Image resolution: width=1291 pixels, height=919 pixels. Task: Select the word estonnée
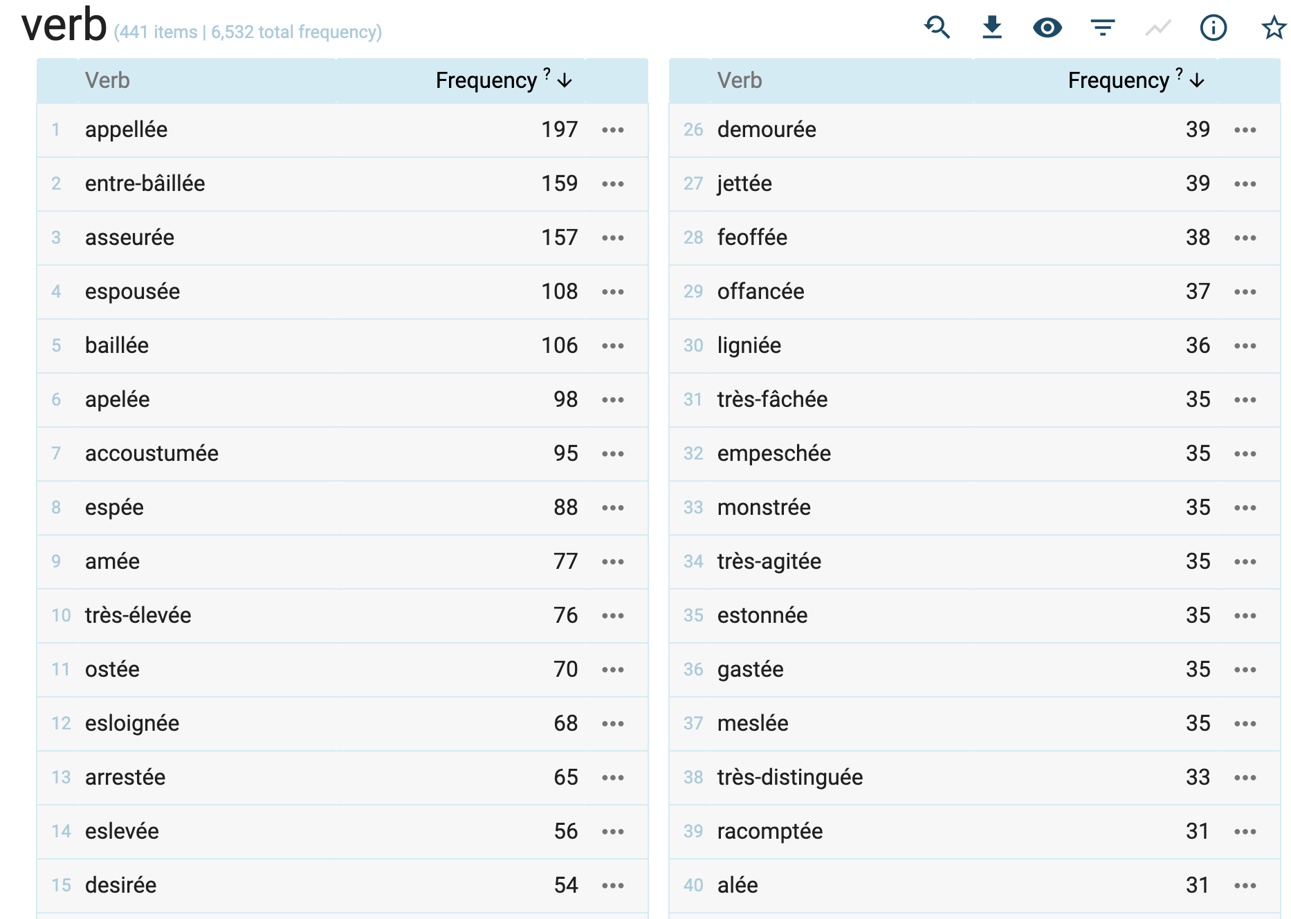point(762,616)
